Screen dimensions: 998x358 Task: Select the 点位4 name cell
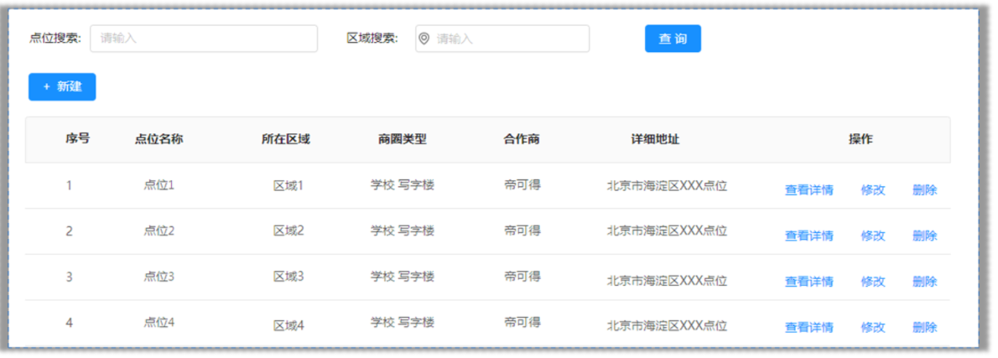pos(159,323)
